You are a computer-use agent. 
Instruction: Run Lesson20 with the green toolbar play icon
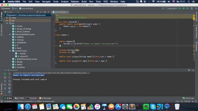pos(180,8)
